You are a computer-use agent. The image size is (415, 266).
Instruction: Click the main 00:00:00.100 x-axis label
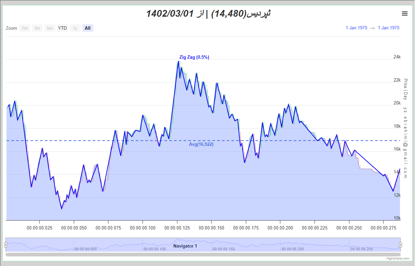click(x=143, y=228)
